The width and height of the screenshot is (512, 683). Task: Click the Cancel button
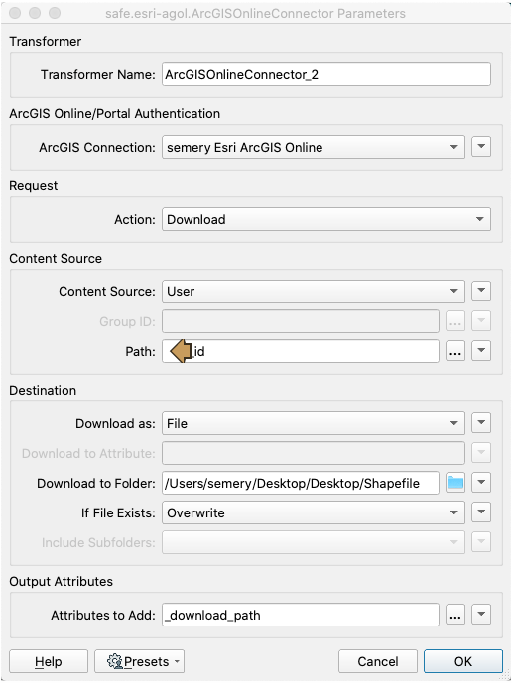[378, 661]
